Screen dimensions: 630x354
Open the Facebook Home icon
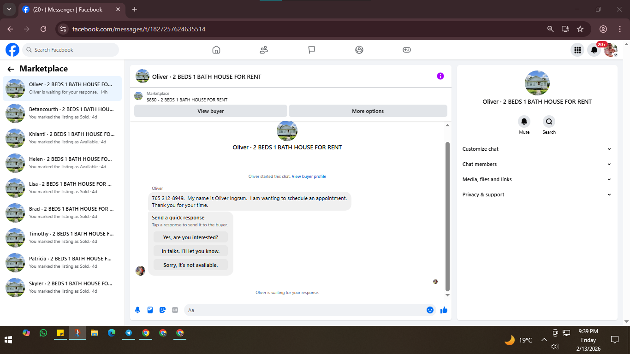coord(216,50)
